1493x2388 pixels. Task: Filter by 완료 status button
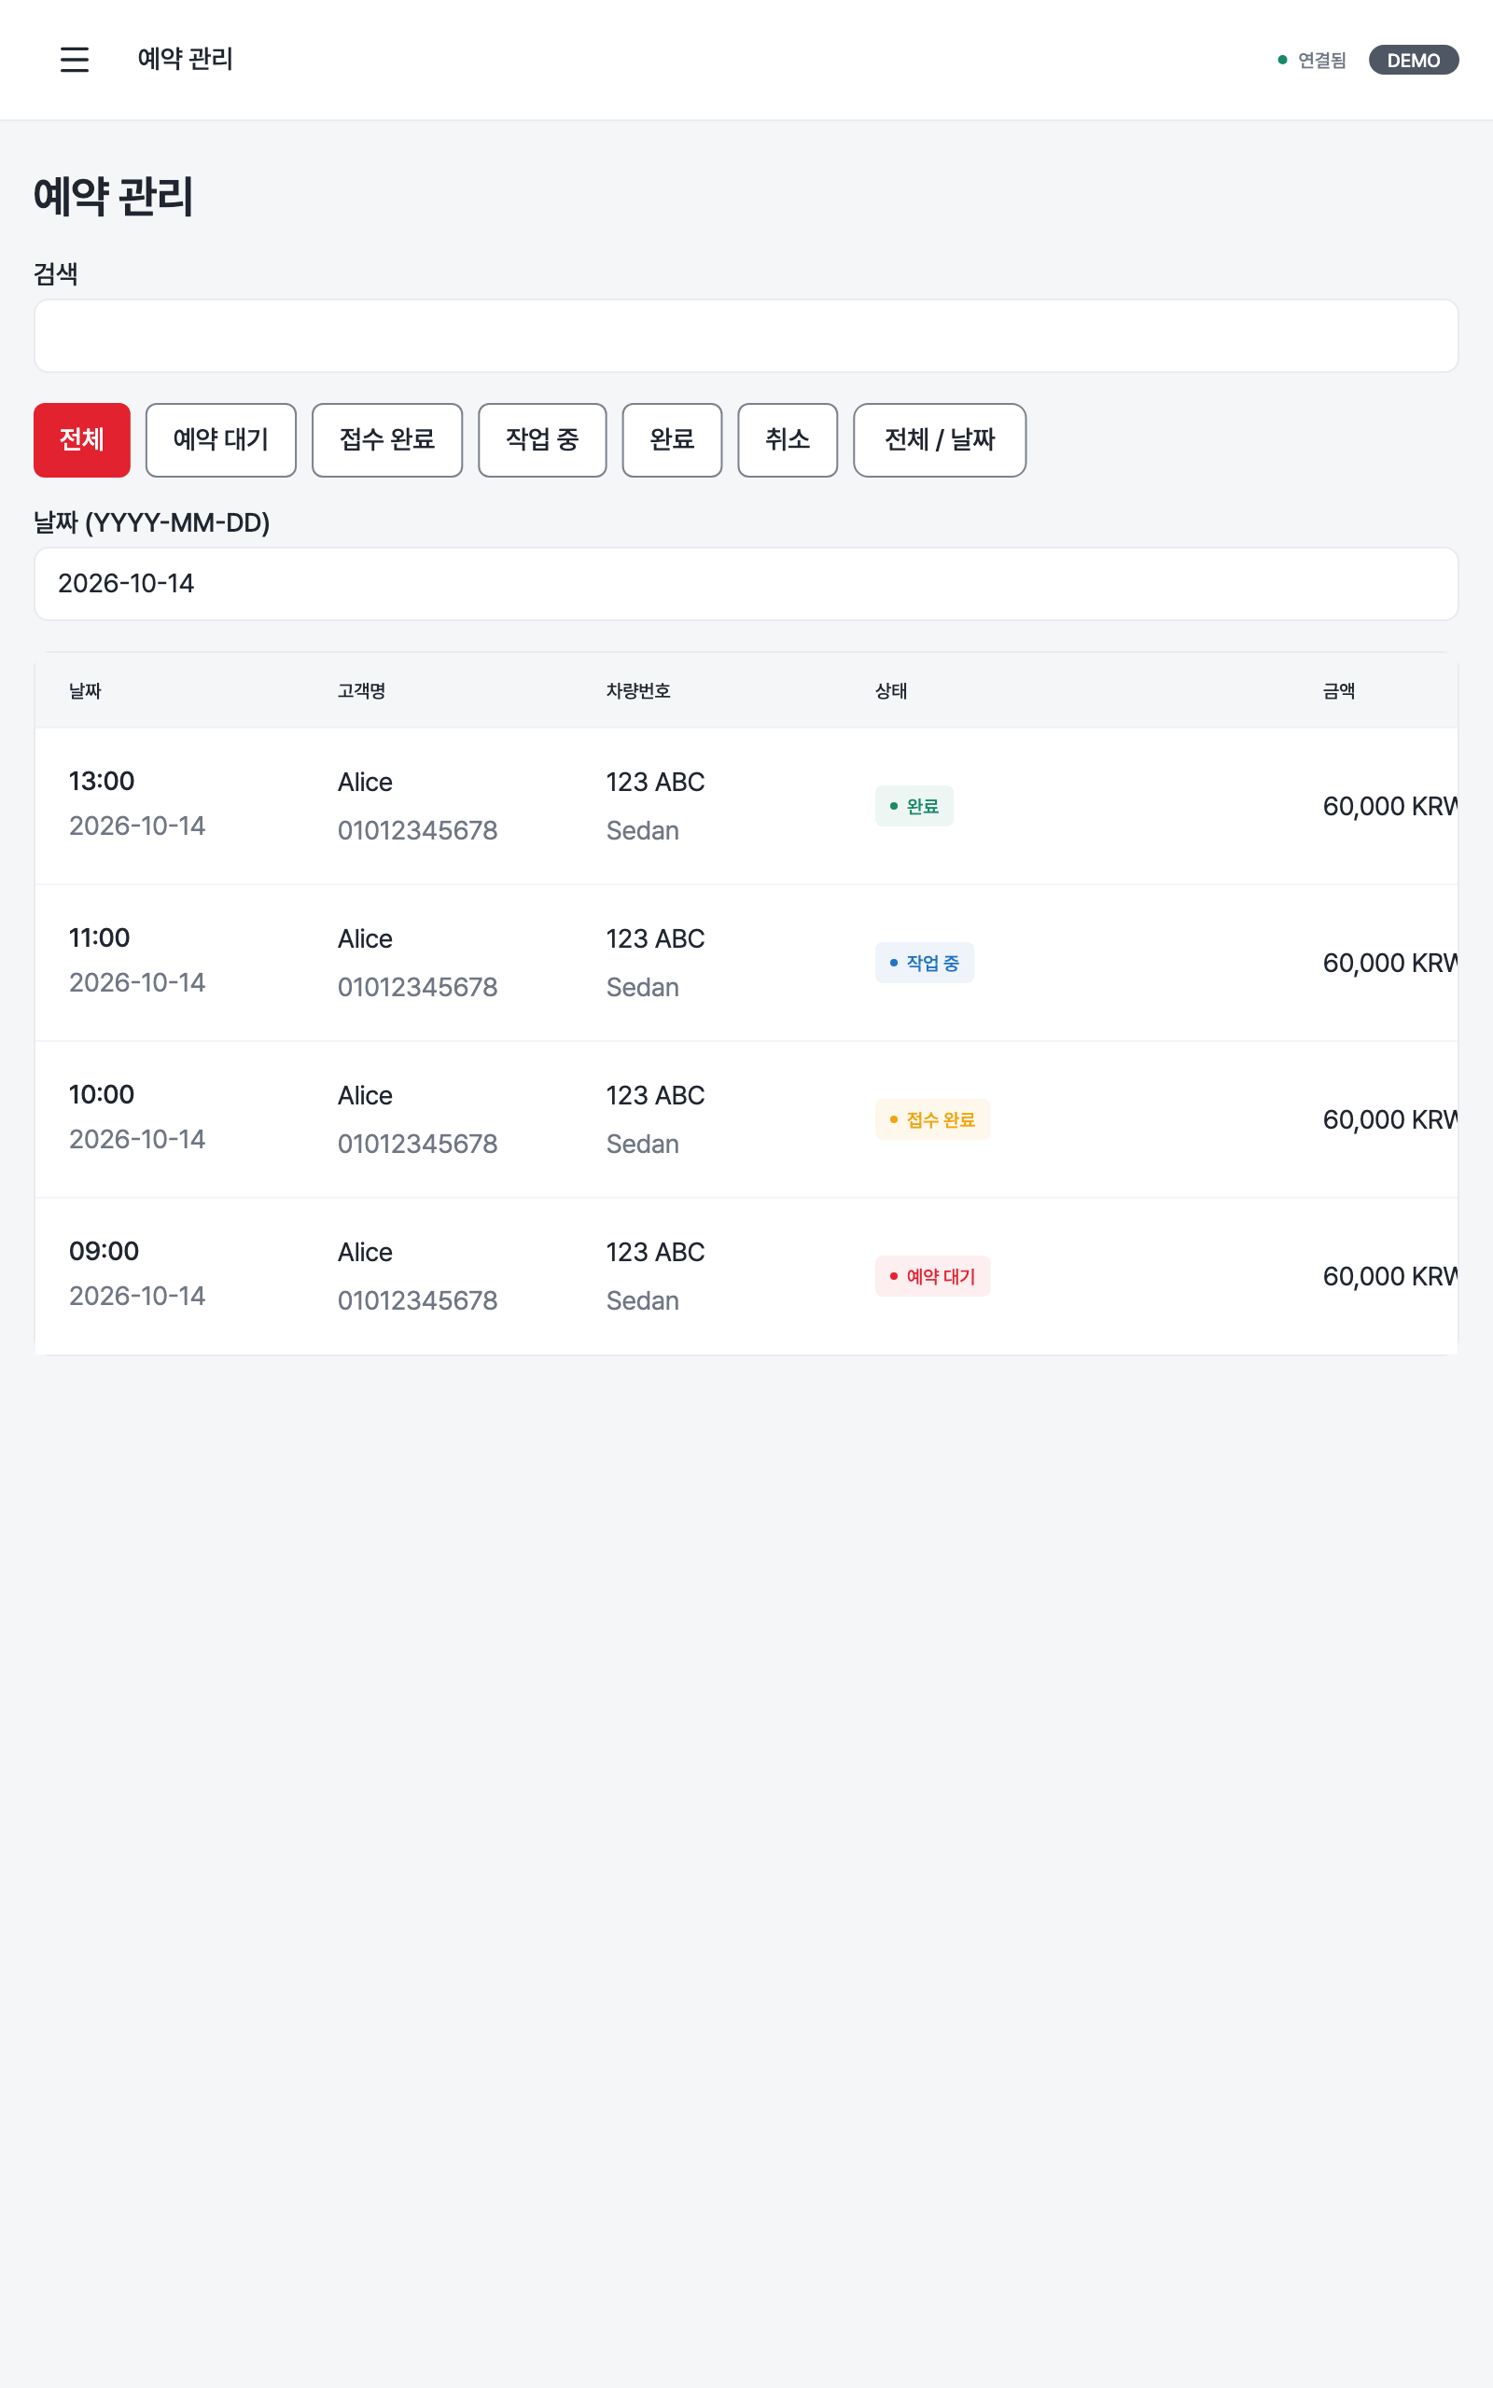click(673, 440)
